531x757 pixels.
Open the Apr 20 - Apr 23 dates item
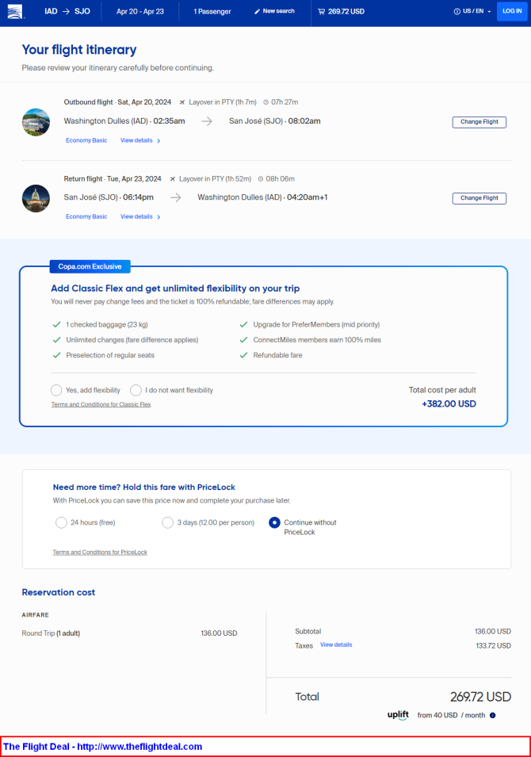[x=140, y=11]
